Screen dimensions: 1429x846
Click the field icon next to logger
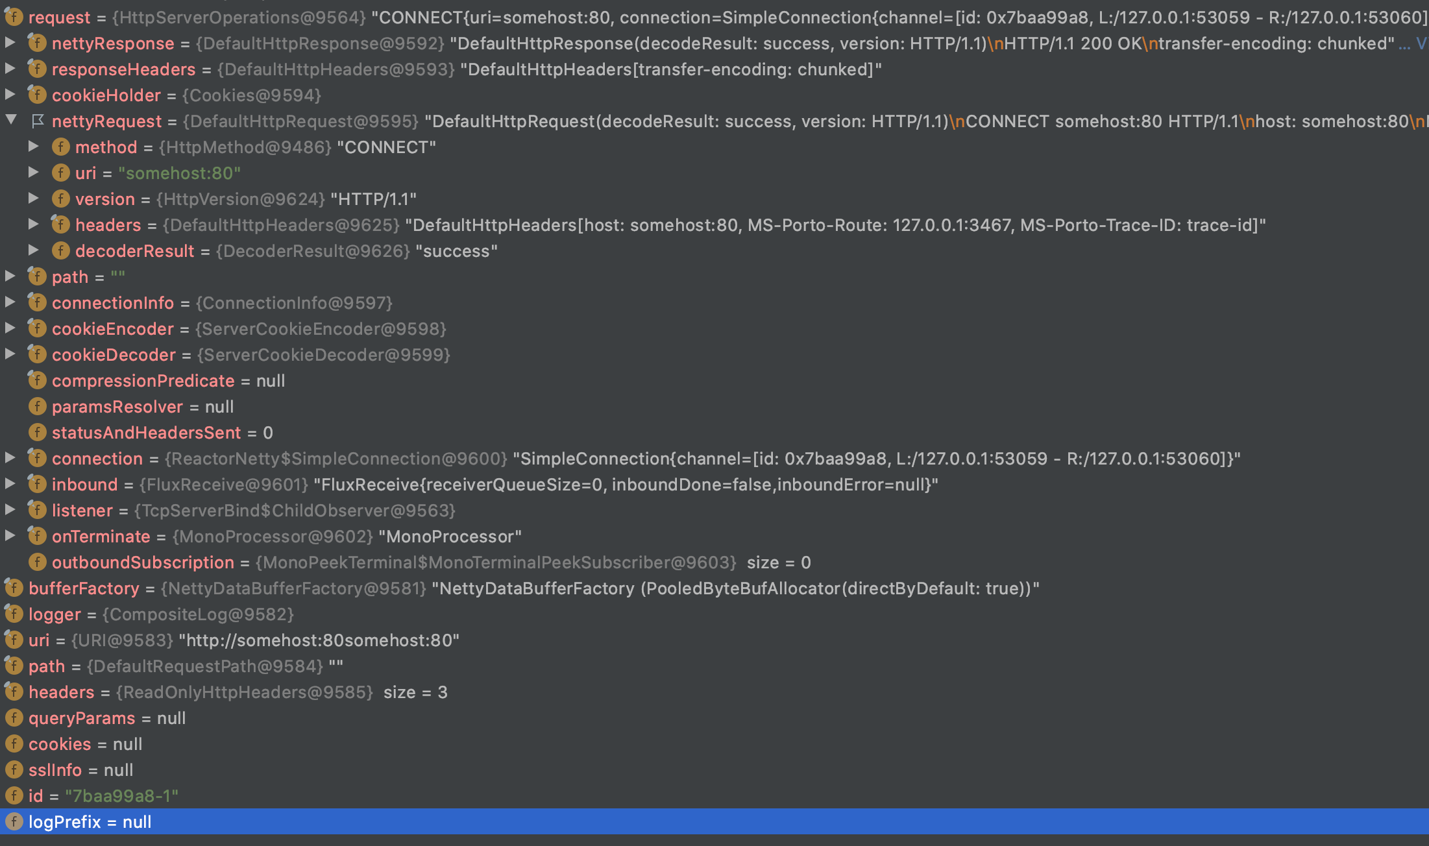click(13, 614)
